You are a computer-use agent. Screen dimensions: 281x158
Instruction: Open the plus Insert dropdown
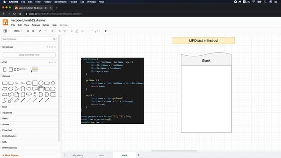(107, 31)
